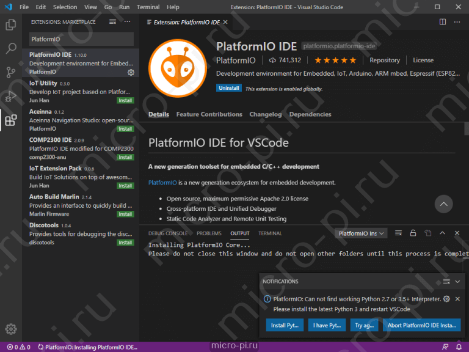
Task: Click Install Python button in notification
Action: 285,325
